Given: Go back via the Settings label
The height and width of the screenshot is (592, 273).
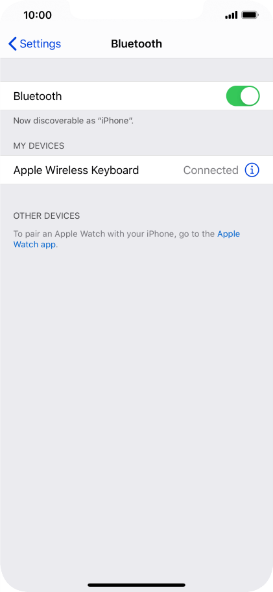Looking at the screenshot, I should click(40, 43).
